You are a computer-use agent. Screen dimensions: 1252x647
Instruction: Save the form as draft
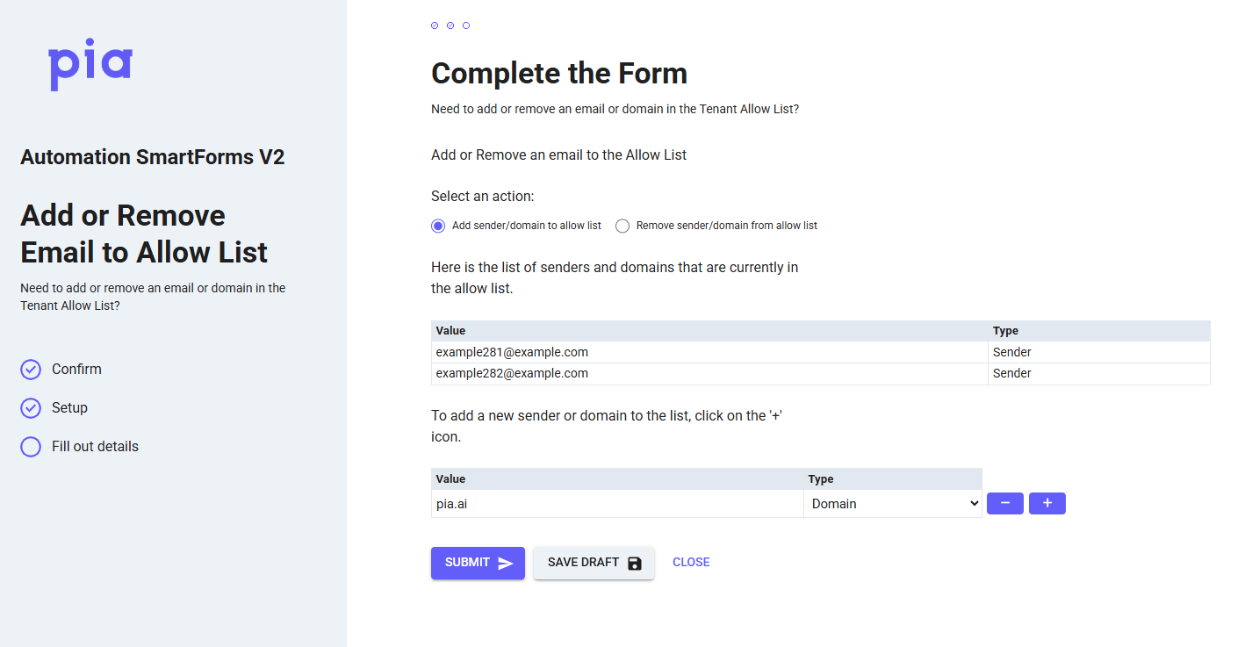(x=594, y=563)
